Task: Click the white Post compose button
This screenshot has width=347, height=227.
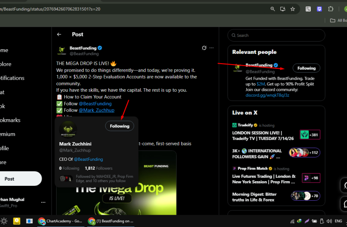Action: (x=20, y=179)
